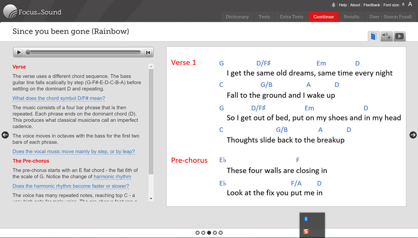
Task: Open the Tests tab
Action: [264, 17]
